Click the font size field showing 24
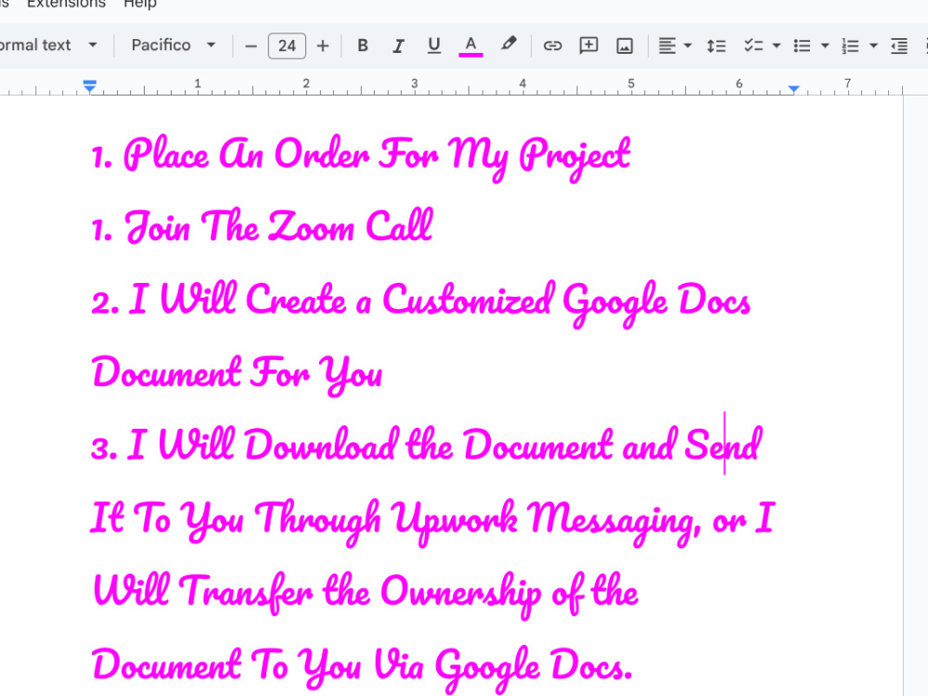The image size is (928, 696). tap(287, 46)
